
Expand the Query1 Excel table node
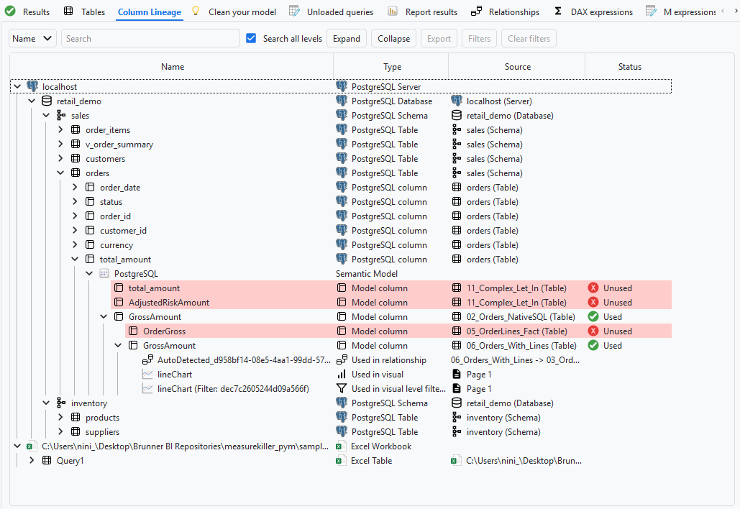32,460
